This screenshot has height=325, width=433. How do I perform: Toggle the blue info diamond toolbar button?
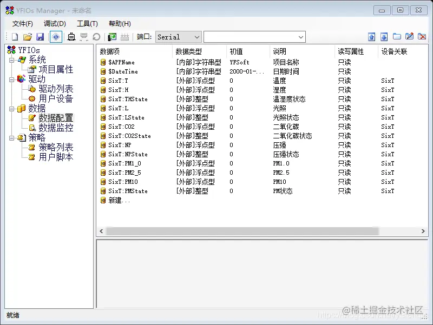click(56, 37)
